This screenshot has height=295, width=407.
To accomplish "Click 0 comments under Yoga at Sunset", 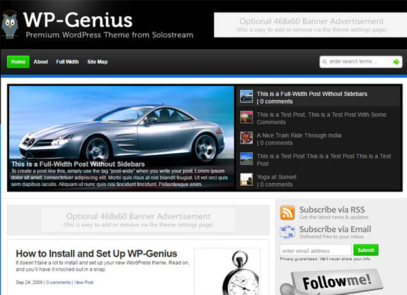I will tap(276, 185).
